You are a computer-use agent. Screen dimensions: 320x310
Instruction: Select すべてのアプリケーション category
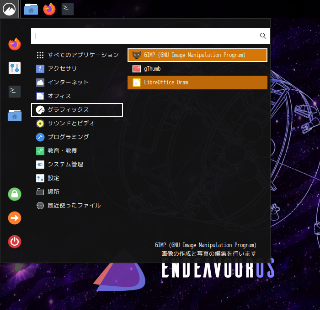click(x=77, y=55)
